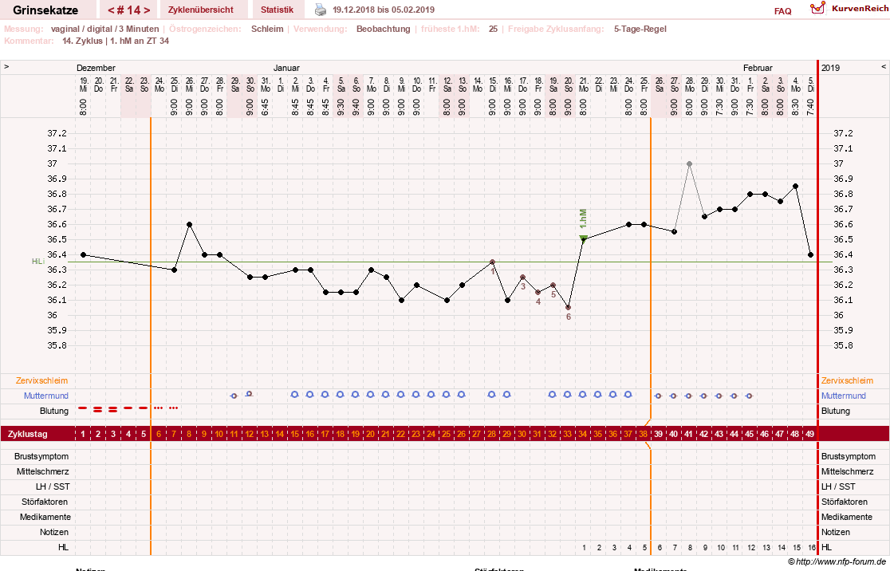890x571 pixels.
Task: Click the Muttermund icon on cycle day 11
Action: coord(234,396)
